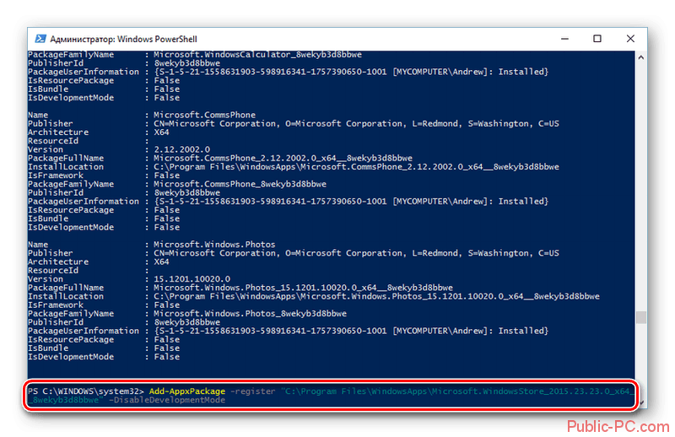Maximize the Windows PowerShell window

(x=597, y=39)
